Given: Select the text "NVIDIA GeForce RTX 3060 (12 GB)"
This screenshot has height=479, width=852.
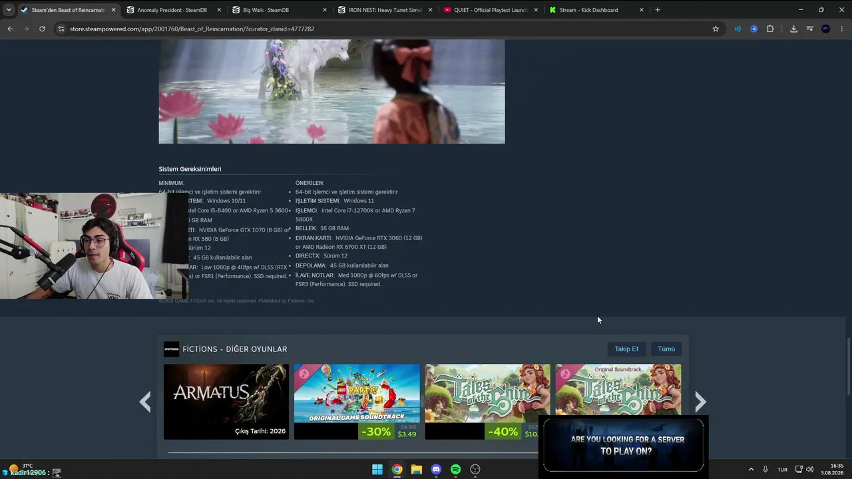Looking at the screenshot, I should [379, 238].
